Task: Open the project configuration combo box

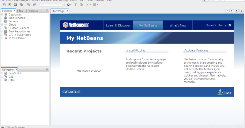Action: click(x=52, y=5)
